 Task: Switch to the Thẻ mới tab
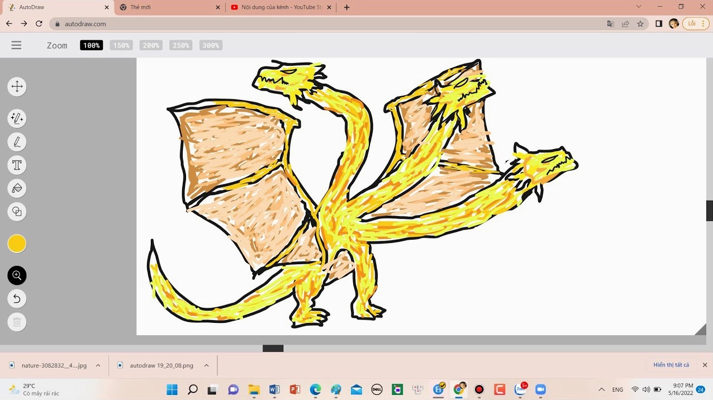pos(168,7)
